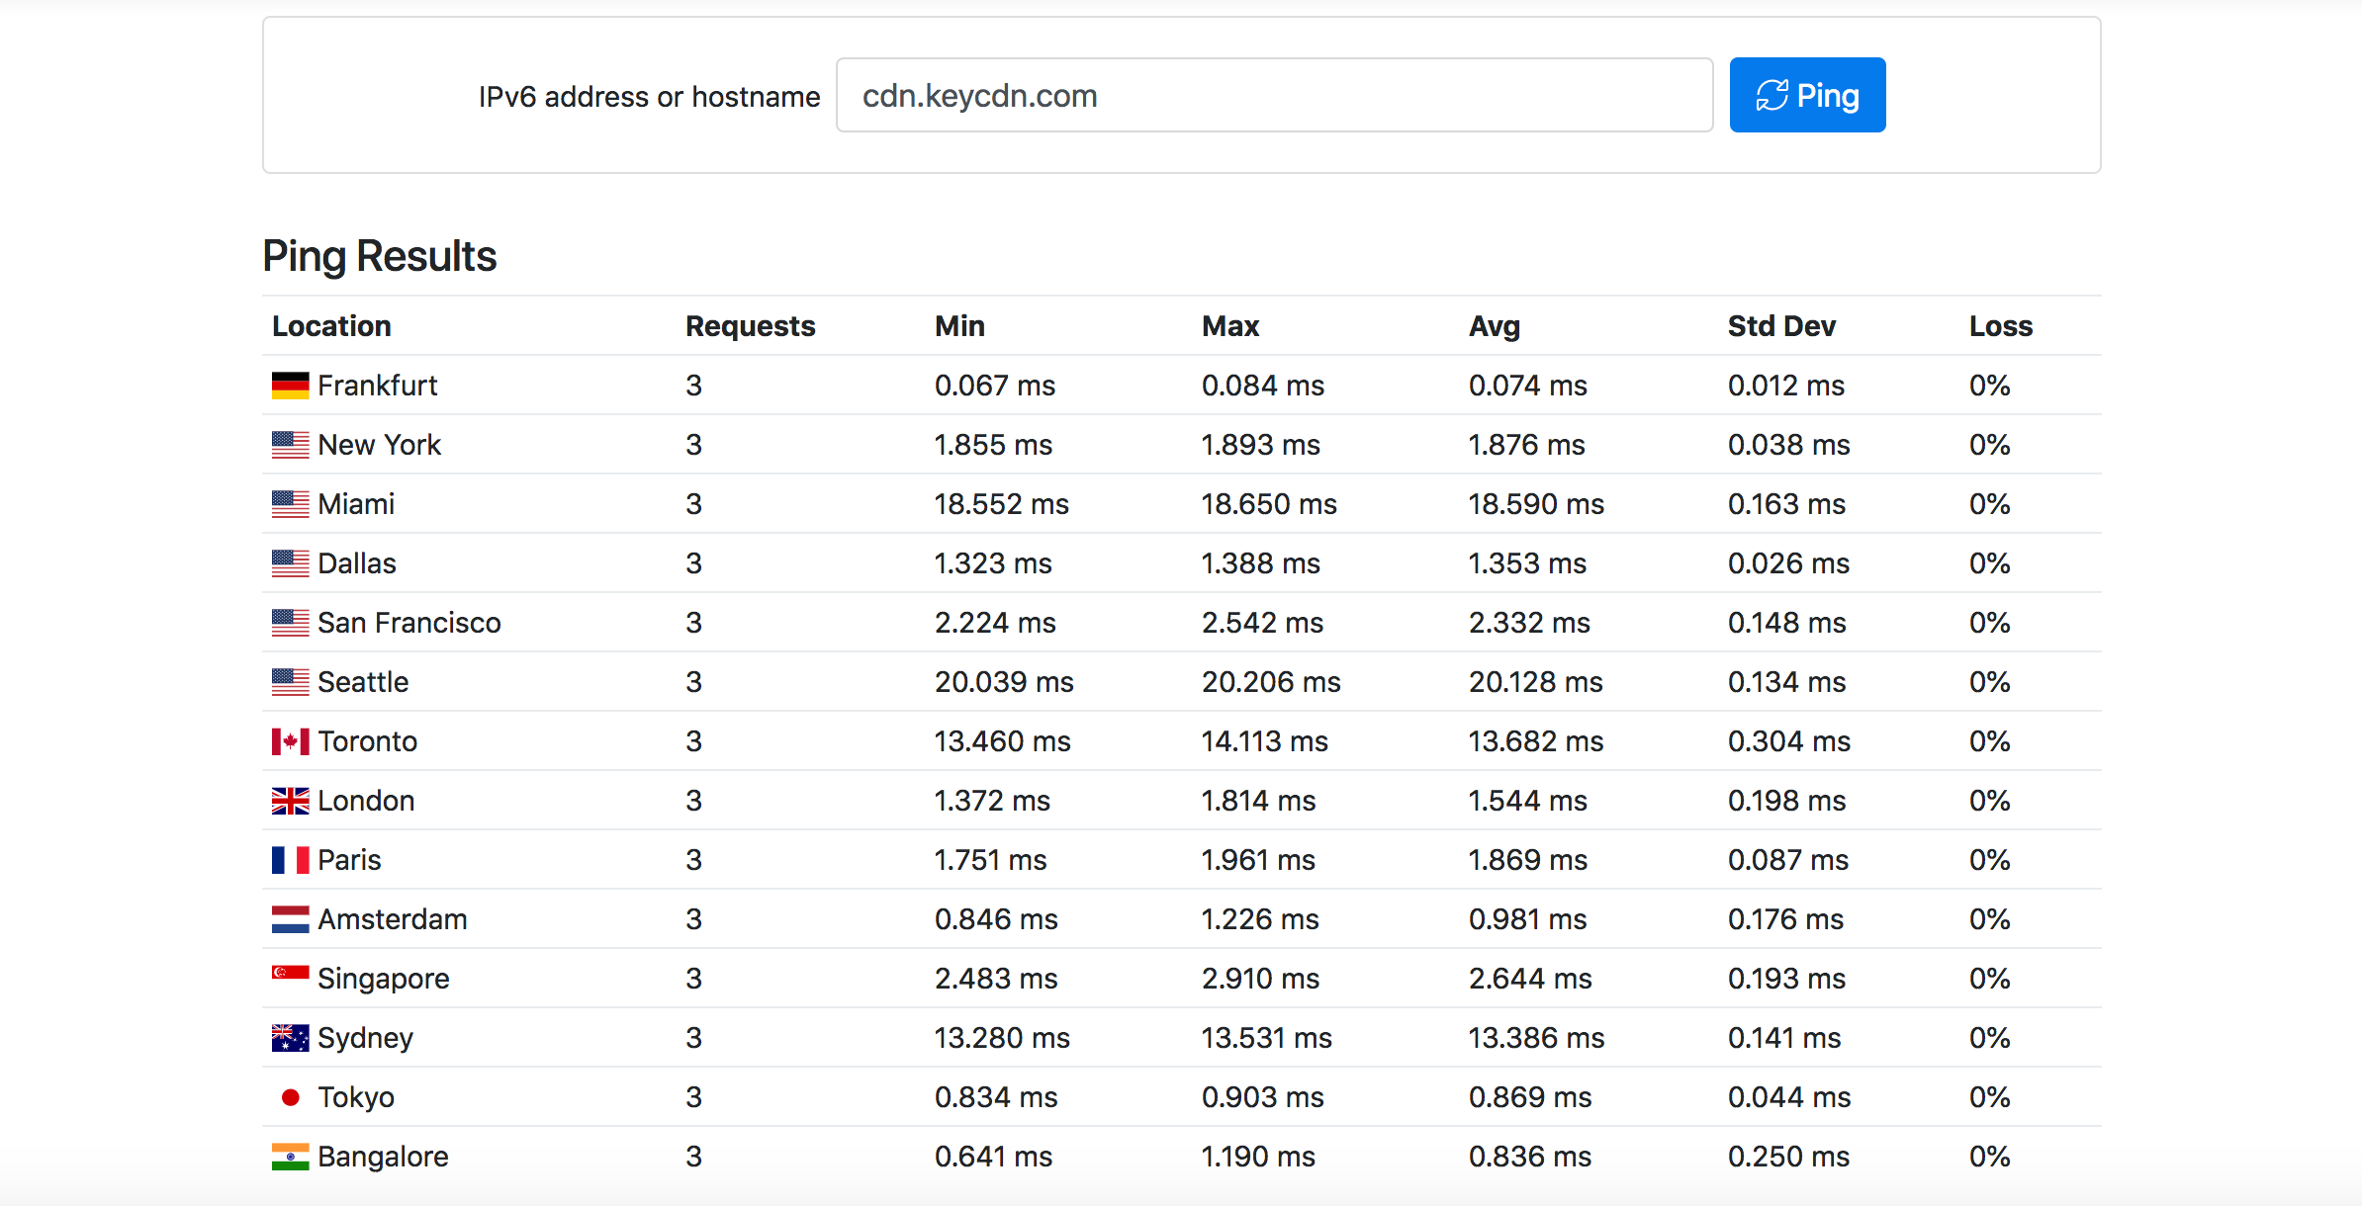Select the Frankfurt location name

pos(378,386)
